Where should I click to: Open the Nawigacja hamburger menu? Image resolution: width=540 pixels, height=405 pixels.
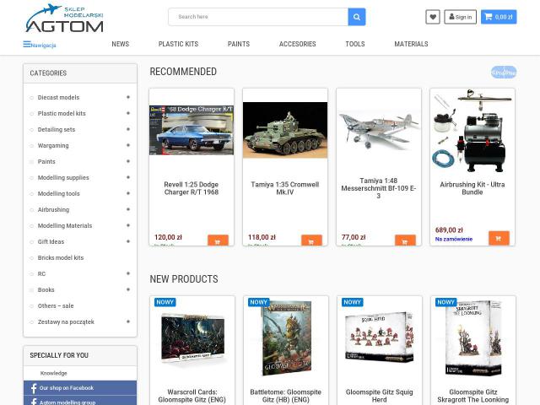point(40,45)
